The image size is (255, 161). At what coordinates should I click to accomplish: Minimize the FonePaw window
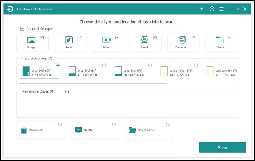(229, 9)
